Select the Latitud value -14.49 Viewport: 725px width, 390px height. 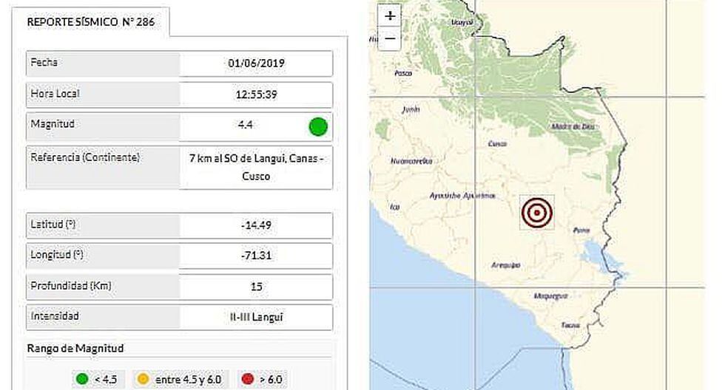(256, 225)
